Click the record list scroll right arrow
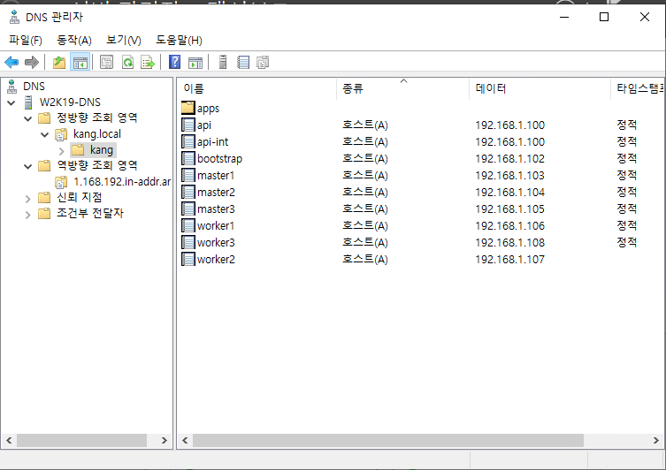Image resolution: width=666 pixels, height=470 pixels. coord(655,440)
